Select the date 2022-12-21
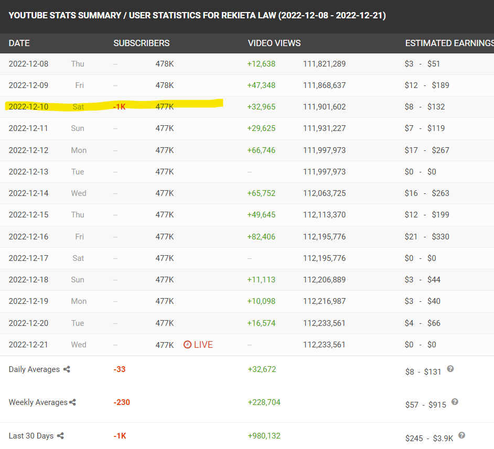This screenshot has width=494, height=449. (28, 345)
